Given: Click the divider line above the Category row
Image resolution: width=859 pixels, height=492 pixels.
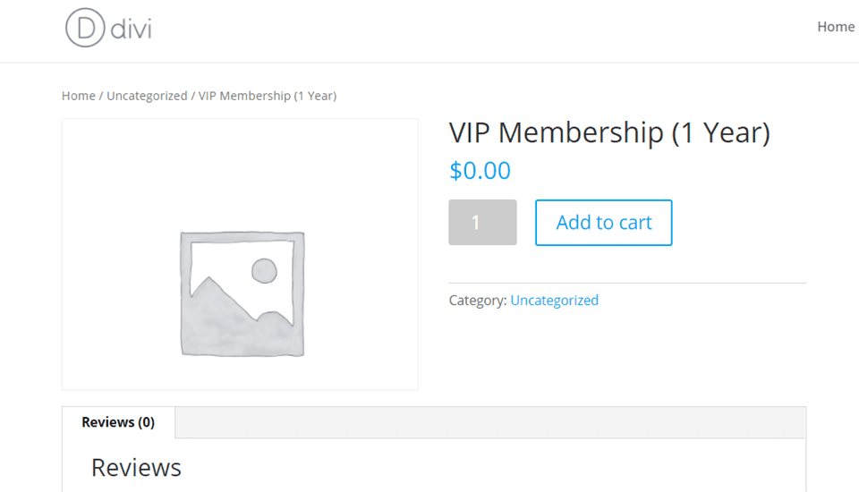Looking at the screenshot, I should pos(626,283).
